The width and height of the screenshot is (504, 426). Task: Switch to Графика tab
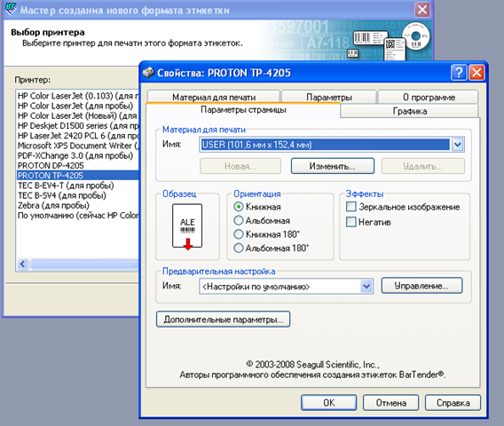pos(410,111)
